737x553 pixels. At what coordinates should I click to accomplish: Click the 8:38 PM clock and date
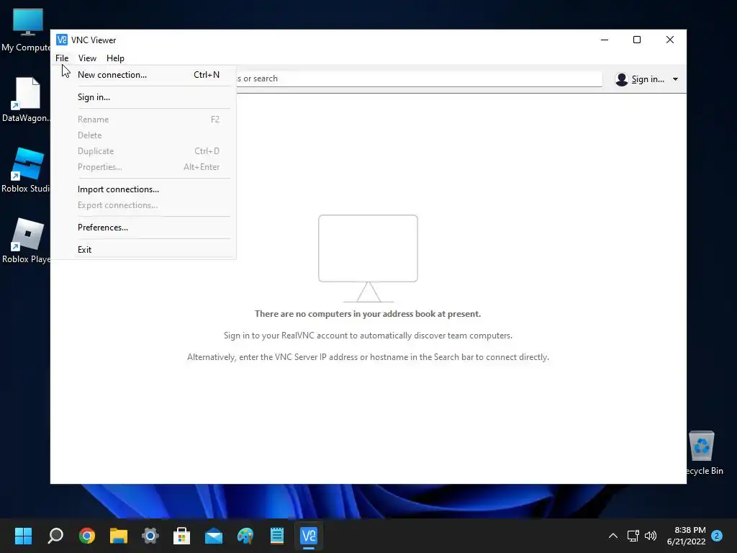[686, 536]
